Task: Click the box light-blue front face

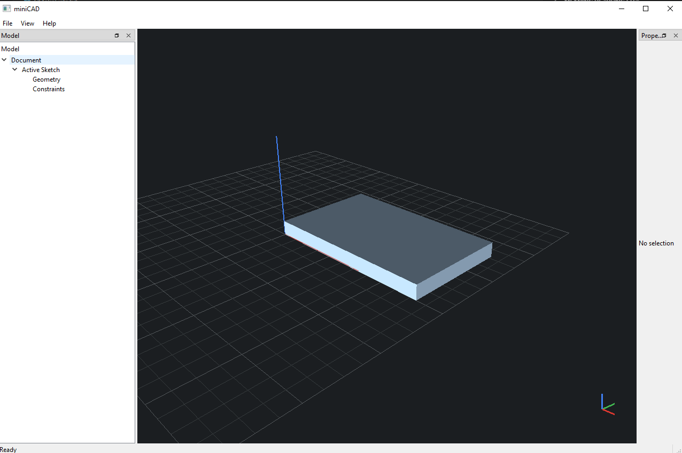Action: pos(350,261)
